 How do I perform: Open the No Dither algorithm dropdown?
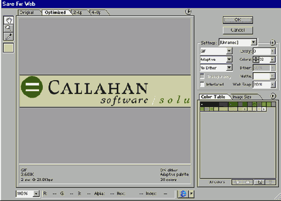(216, 68)
